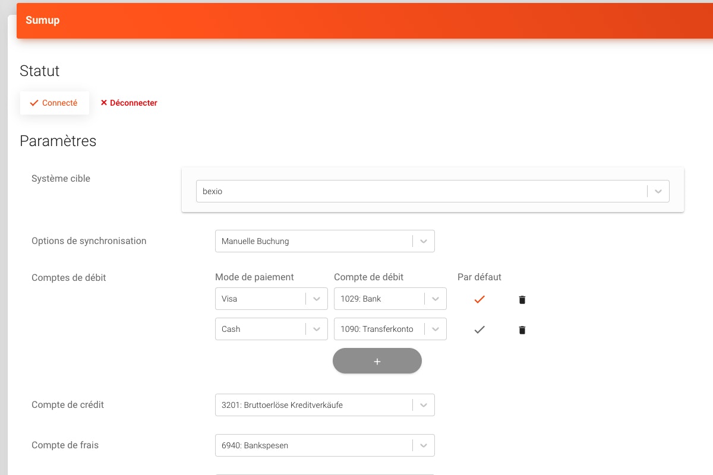Viewport: 713px width, 475px height.
Task: Expand the Visa Mode de paiement dropdown
Action: pos(317,299)
